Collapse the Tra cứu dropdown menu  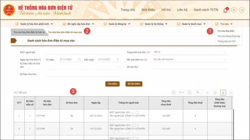[x=231, y=24]
